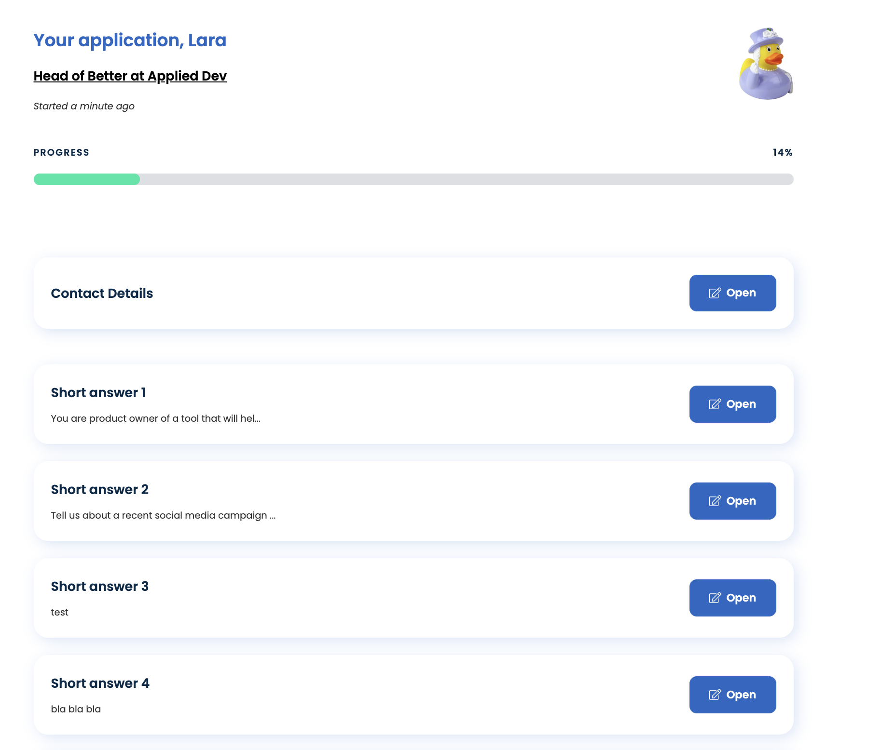The image size is (882, 750).
Task: Select the Short answer 1 heading
Action: pos(98,392)
